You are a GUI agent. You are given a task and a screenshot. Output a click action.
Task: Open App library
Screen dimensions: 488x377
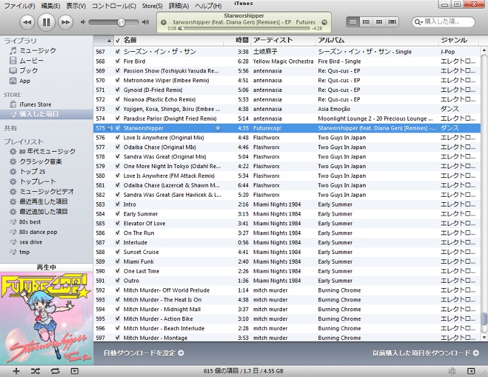(x=20, y=81)
